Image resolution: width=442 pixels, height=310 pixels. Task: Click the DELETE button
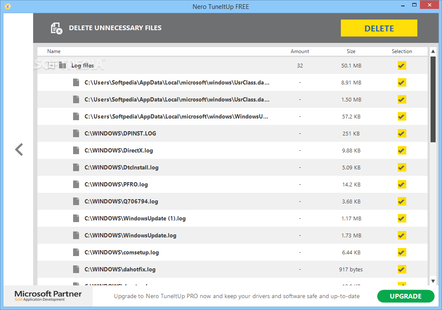click(x=379, y=28)
